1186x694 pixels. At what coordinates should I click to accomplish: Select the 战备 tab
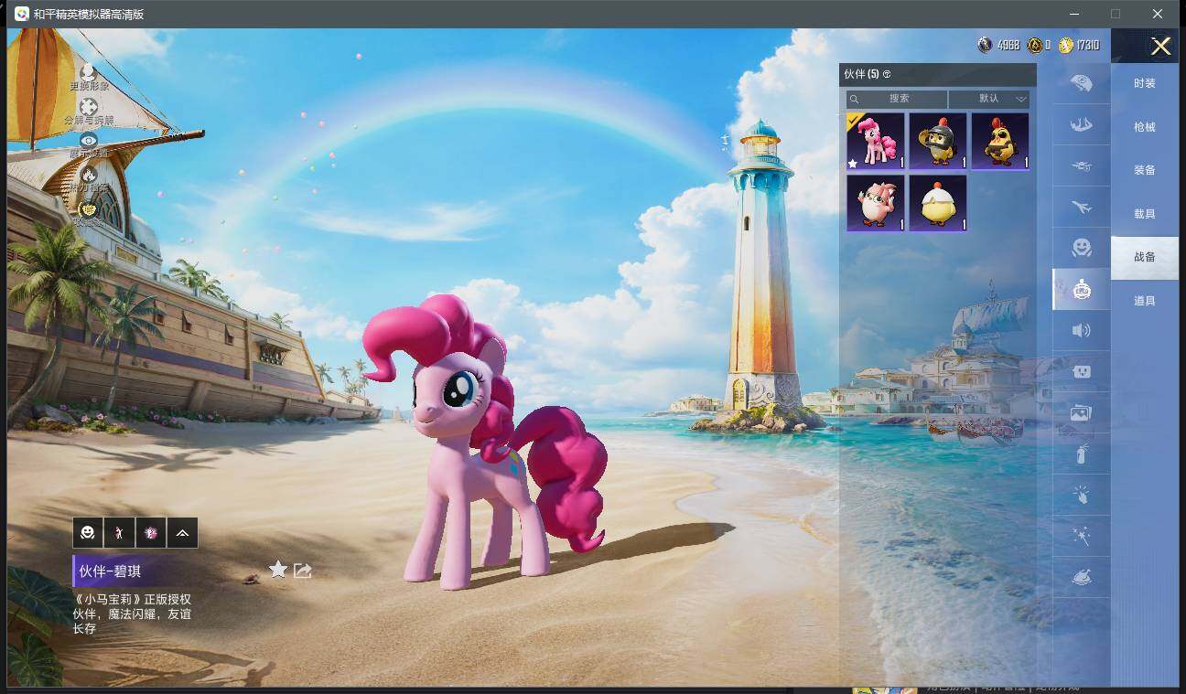pos(1145,257)
